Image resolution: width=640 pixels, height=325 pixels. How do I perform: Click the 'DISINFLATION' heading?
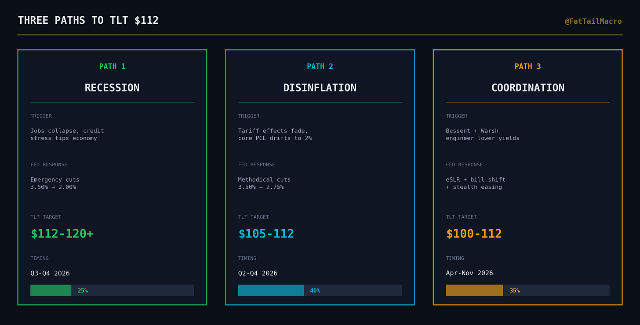[x=320, y=88]
